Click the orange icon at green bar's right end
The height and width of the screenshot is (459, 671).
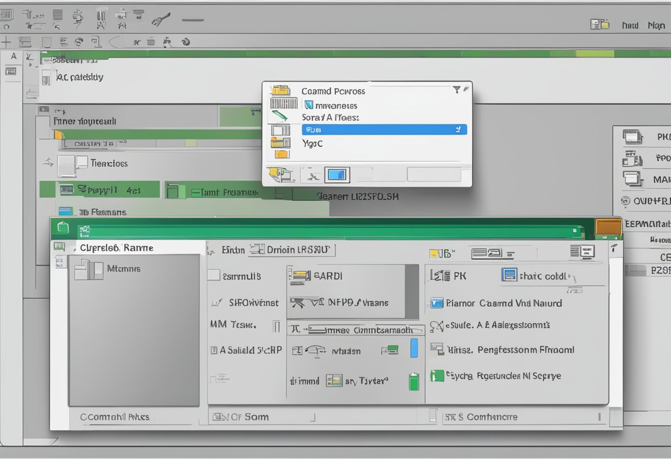pyautogui.click(x=609, y=227)
